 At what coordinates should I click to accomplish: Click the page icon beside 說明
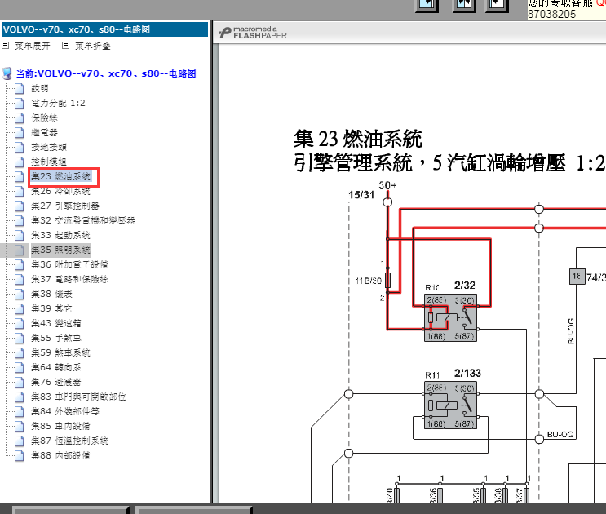tap(20, 88)
